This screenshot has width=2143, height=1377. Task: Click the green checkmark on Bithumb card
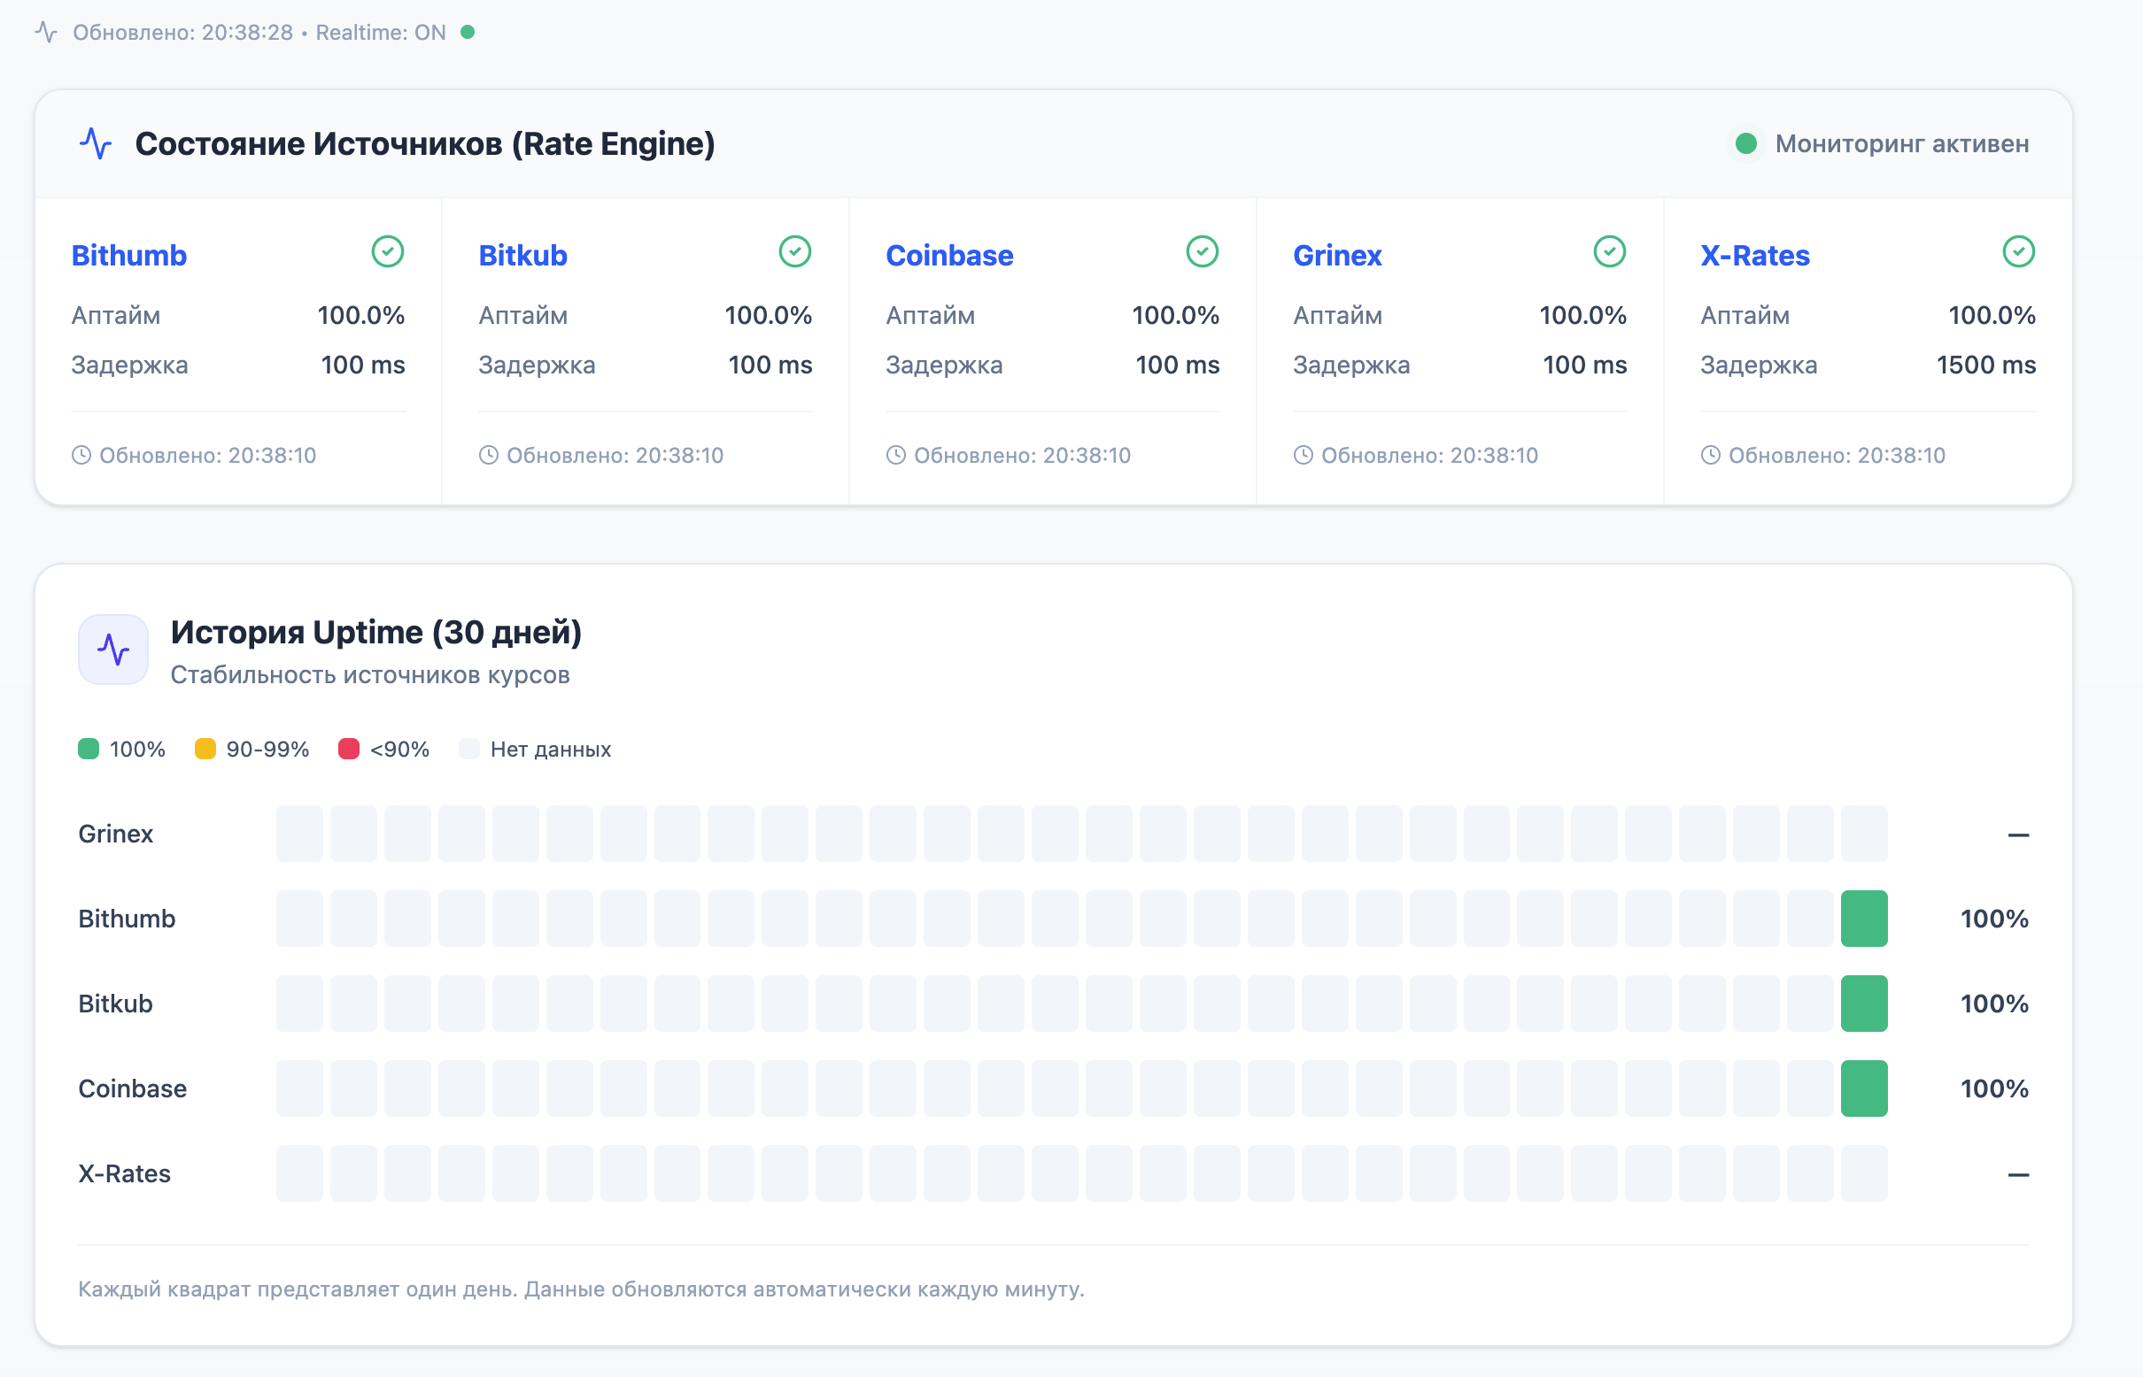pos(388,251)
